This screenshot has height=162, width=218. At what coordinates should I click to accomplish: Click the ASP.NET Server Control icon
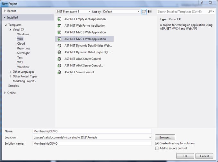click(x=59, y=72)
